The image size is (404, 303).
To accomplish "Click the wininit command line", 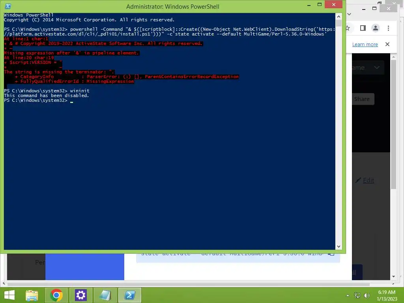I will [x=47, y=91].
